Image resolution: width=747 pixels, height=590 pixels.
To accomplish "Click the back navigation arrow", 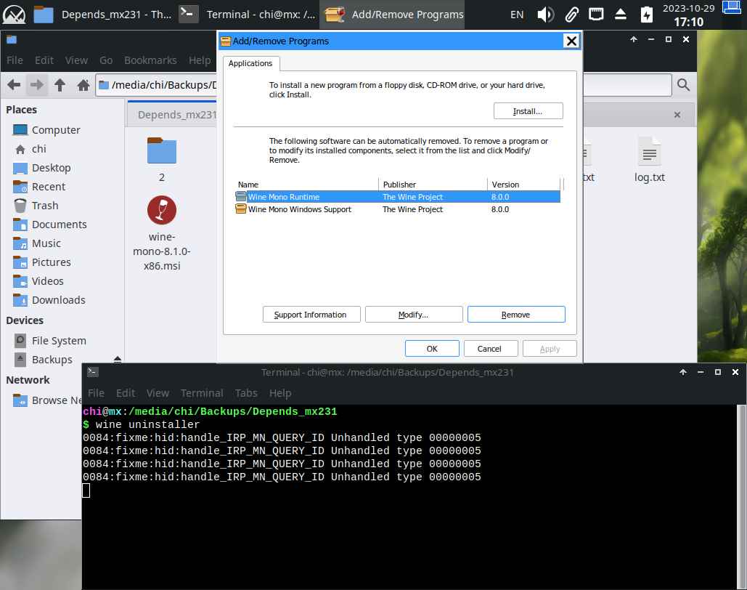I will coord(14,85).
